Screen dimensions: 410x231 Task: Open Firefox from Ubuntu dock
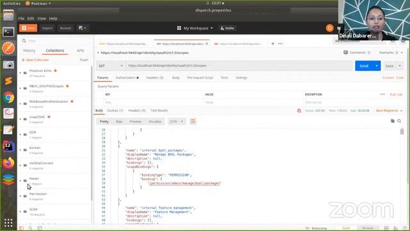click(8, 162)
